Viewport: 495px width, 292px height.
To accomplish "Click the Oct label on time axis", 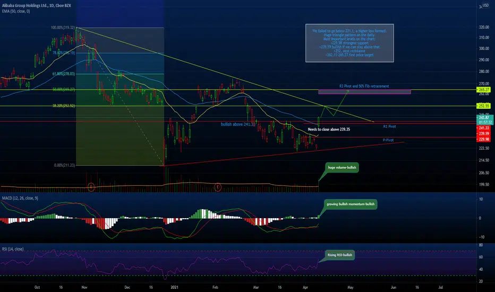I will [37, 288].
